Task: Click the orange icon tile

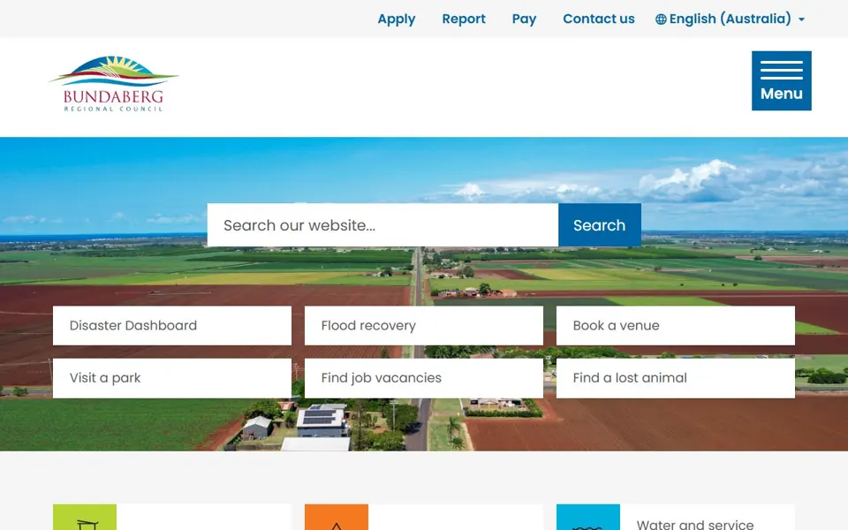Action: click(337, 518)
